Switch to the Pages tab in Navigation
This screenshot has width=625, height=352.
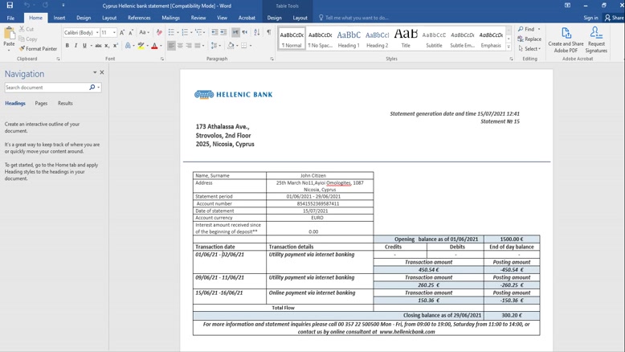tap(41, 104)
